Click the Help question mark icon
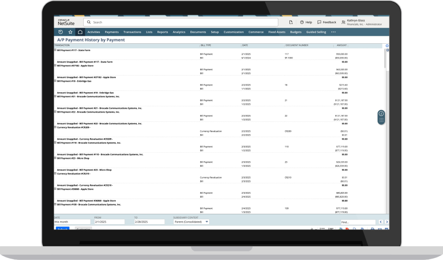 (302, 22)
